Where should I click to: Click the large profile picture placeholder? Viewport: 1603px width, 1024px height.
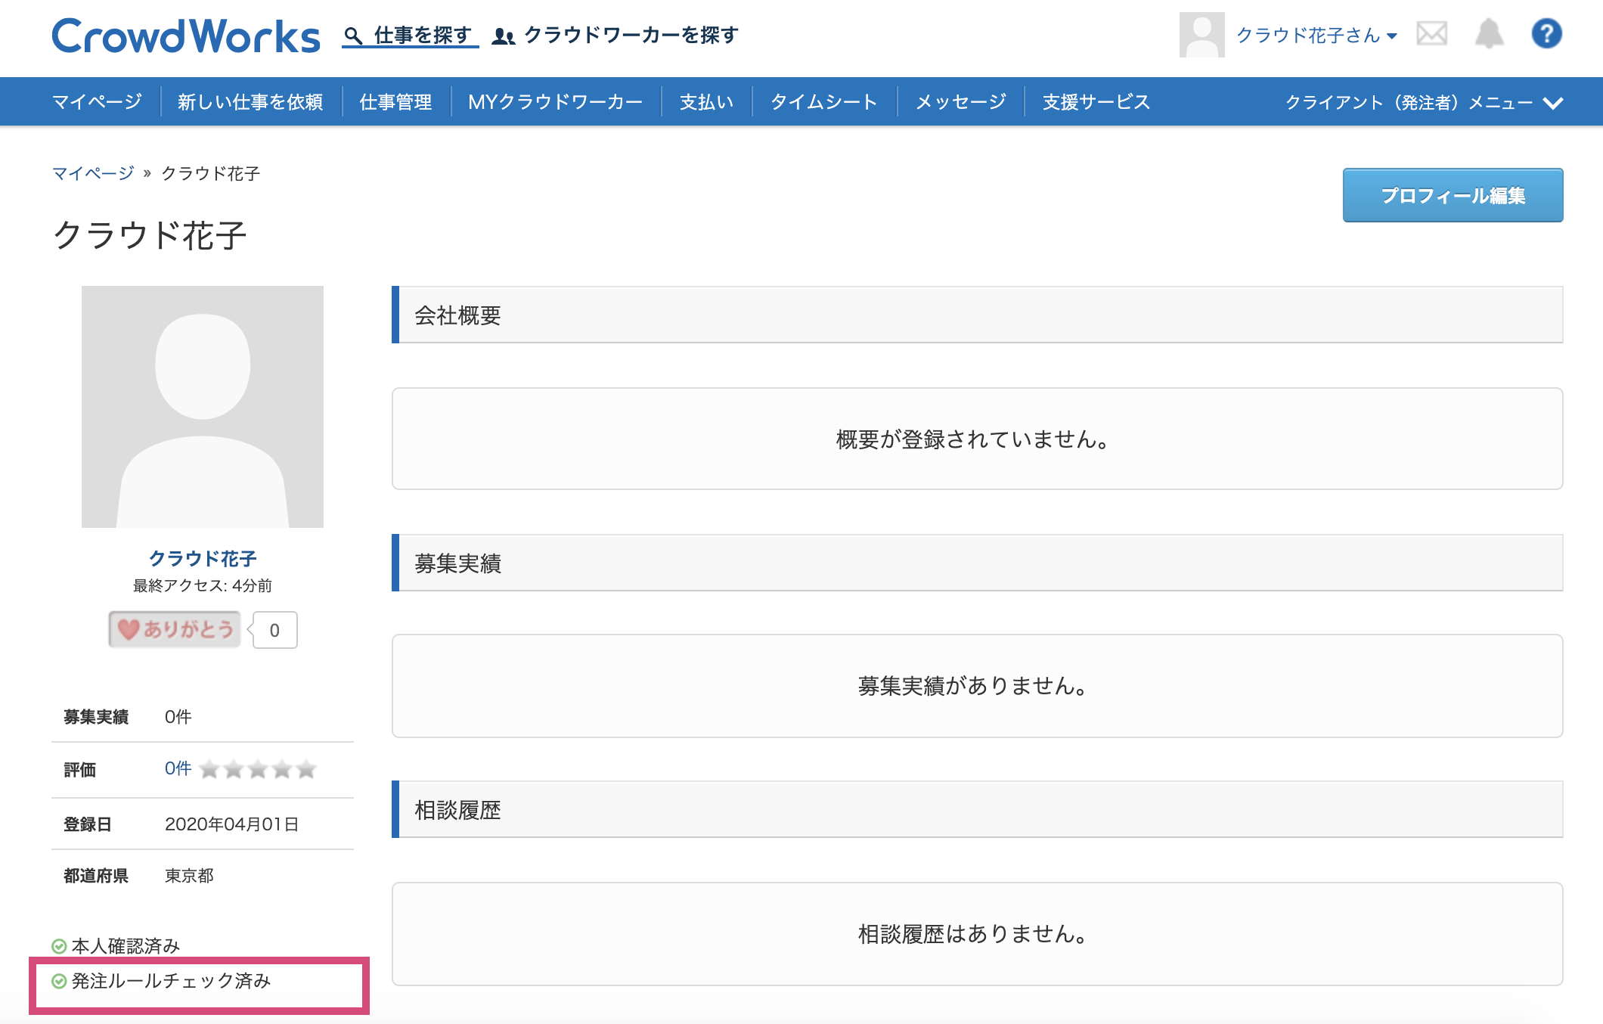point(203,407)
